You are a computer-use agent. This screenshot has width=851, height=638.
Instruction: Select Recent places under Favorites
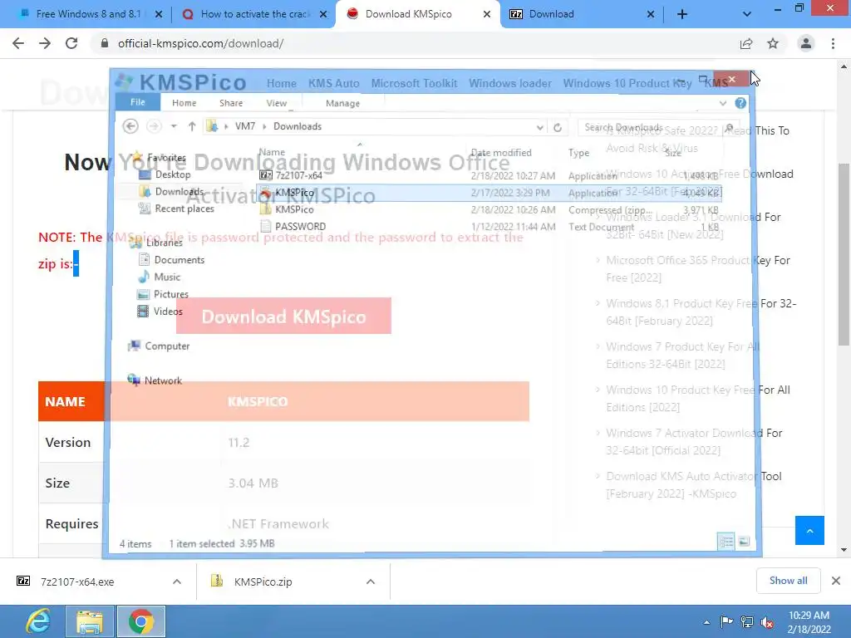click(x=184, y=209)
